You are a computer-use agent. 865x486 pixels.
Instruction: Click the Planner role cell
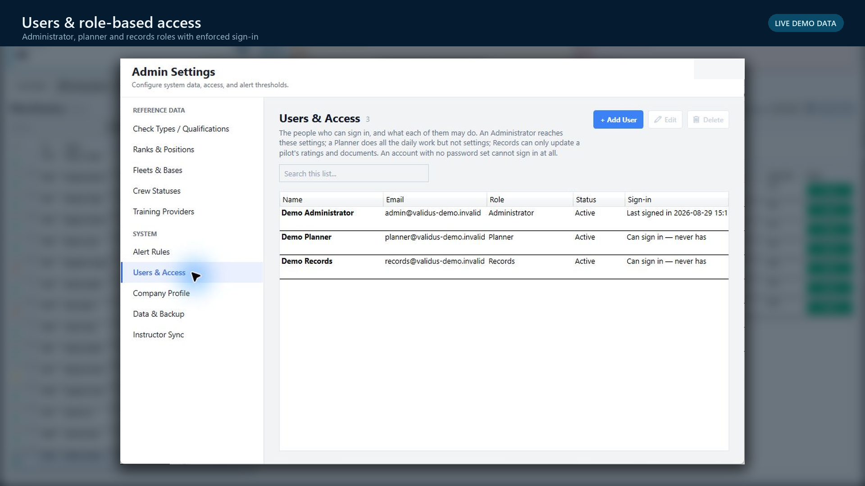[x=501, y=237]
